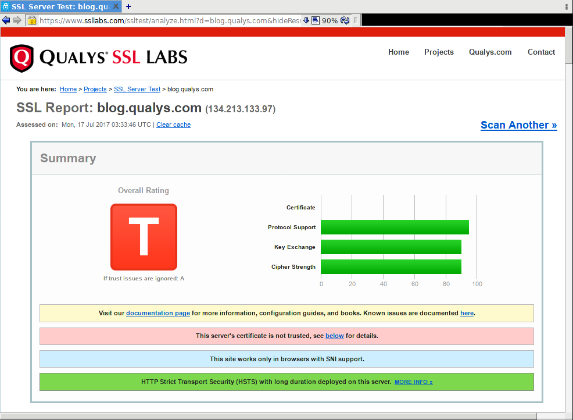Click the Protocol Support green bar

tap(395, 227)
